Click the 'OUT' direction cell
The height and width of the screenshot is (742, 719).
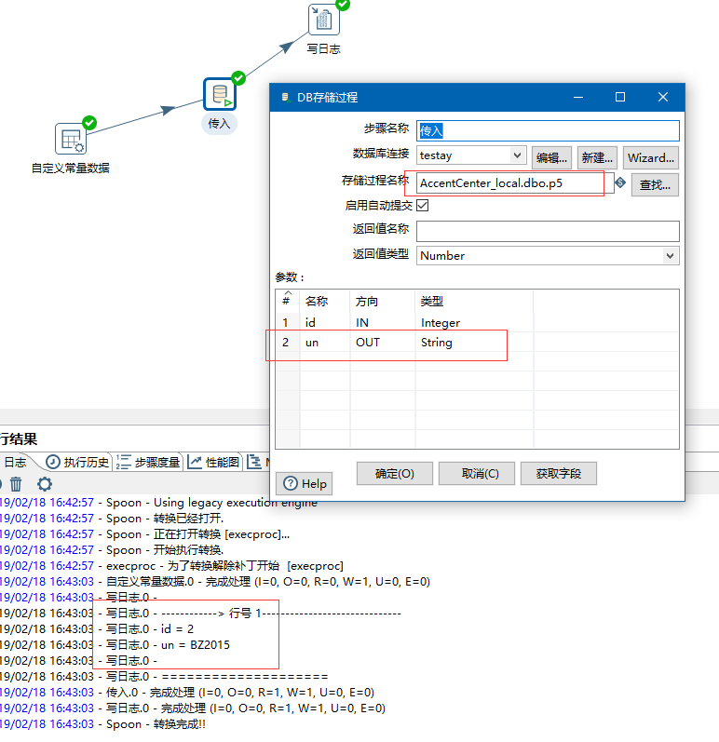pos(383,342)
